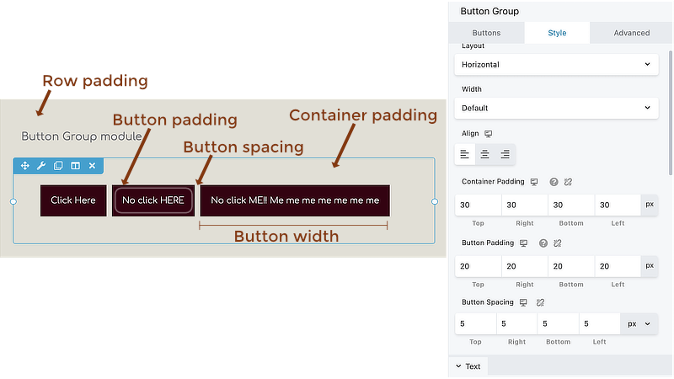Select the Style tab
Image resolution: width=674 pixels, height=379 pixels.
557,33
